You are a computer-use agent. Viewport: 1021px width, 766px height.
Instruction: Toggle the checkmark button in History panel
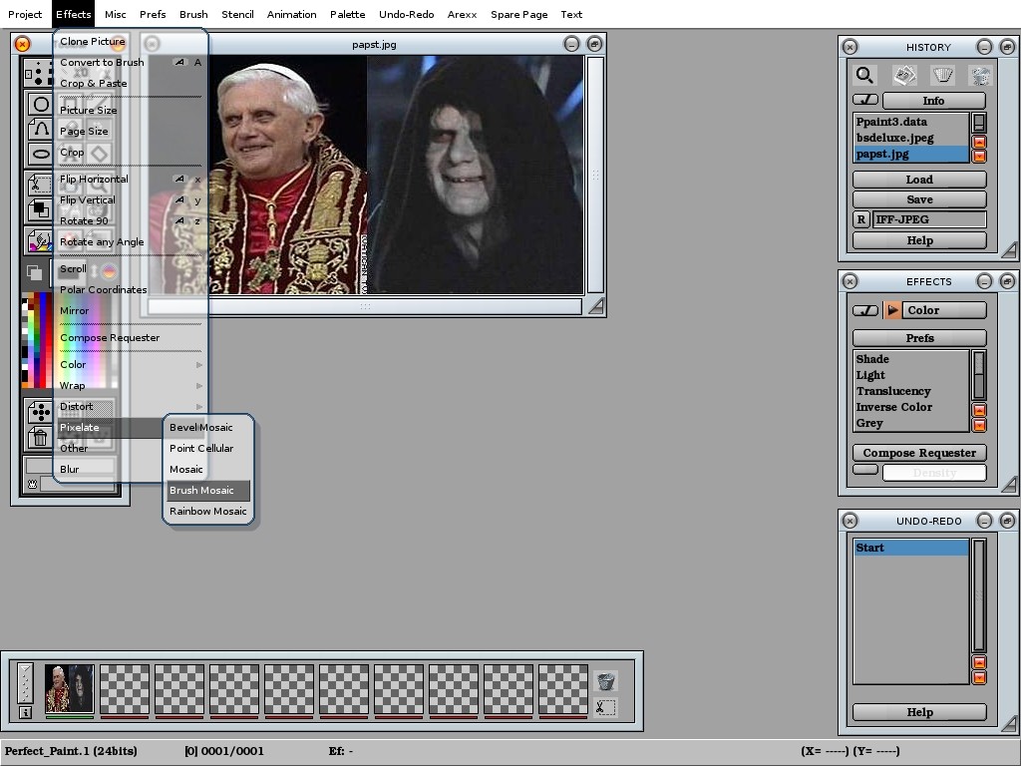tap(865, 100)
